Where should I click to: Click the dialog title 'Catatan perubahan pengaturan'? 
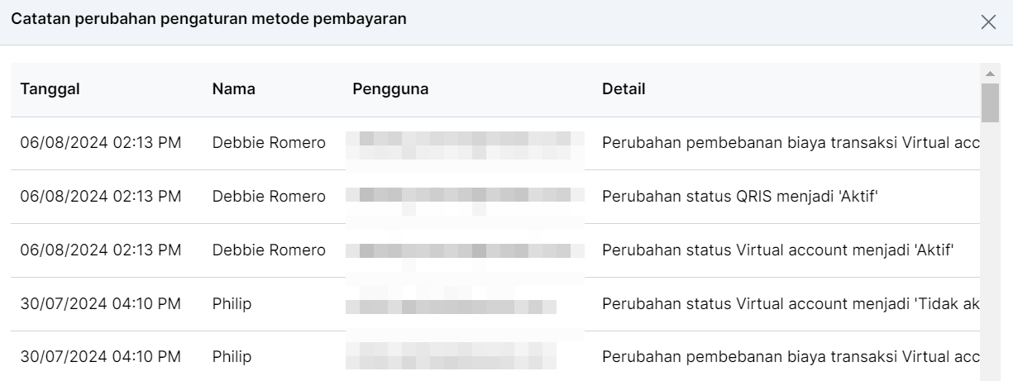208,19
